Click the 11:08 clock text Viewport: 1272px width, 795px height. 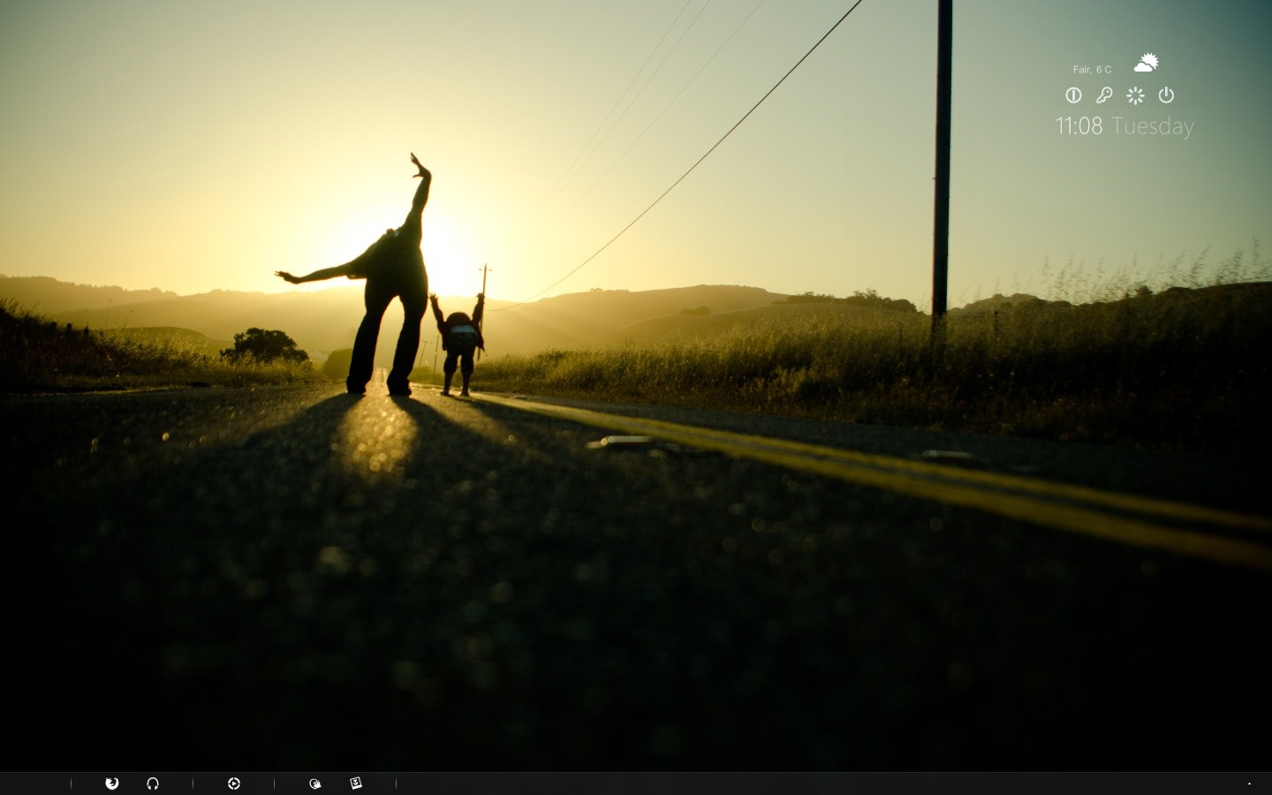point(1079,125)
